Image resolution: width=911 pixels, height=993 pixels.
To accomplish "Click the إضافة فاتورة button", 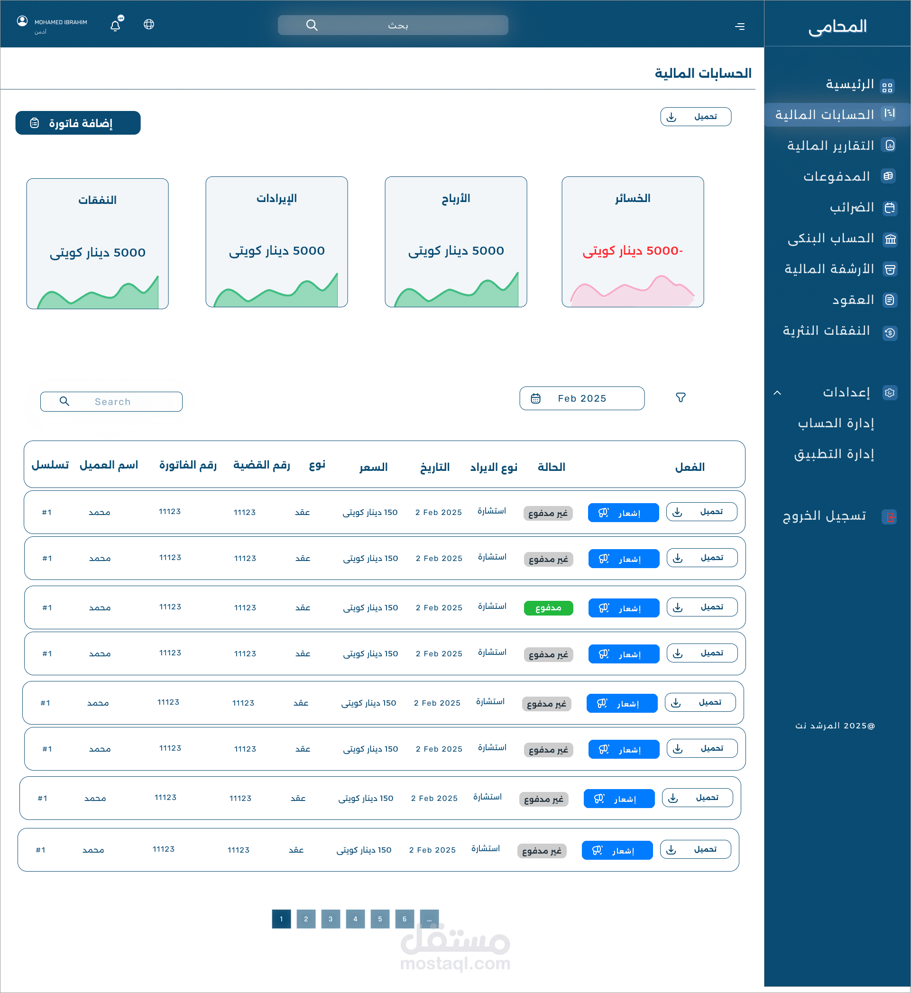I will [77, 123].
